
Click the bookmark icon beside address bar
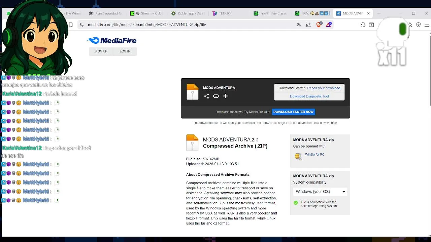coord(71,25)
